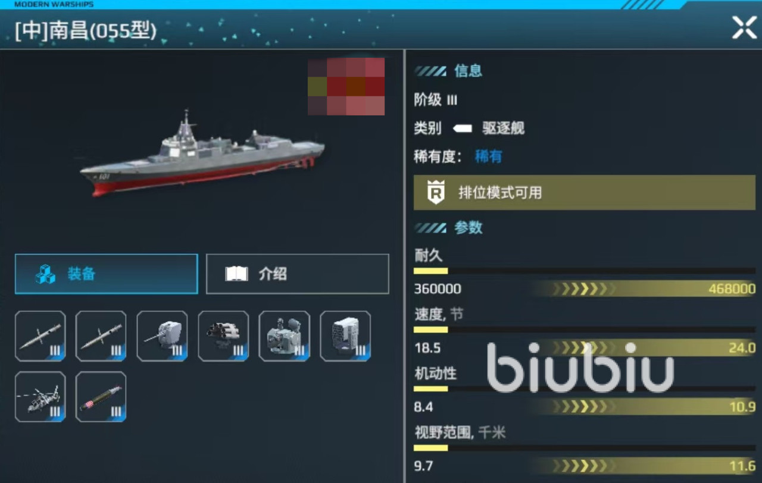This screenshot has width=762, height=483.
Task: Select the rocket launcher tubes slot
Action: click(223, 336)
